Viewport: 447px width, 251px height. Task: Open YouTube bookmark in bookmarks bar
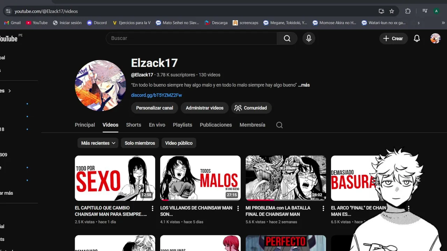(37, 23)
